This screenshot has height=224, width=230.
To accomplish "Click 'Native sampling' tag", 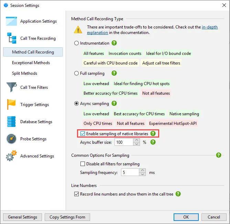I will 184,114.
